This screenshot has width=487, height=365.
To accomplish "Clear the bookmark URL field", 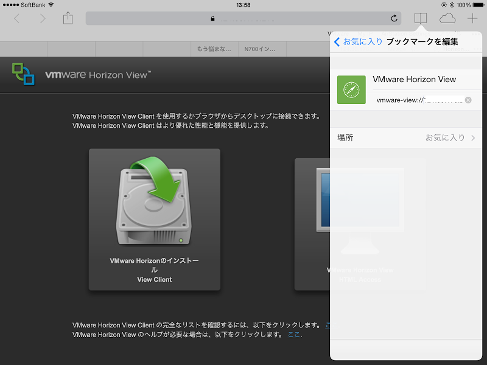I will (x=468, y=100).
